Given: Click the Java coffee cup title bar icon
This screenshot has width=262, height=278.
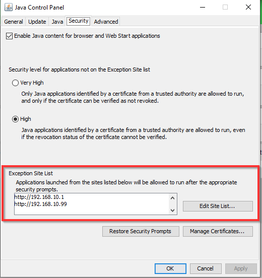Looking at the screenshot, I should (9, 8).
